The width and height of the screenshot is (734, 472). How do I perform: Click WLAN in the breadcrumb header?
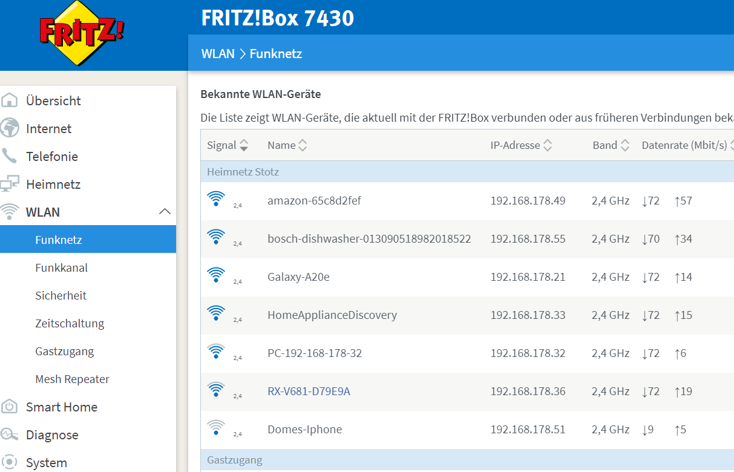pyautogui.click(x=218, y=54)
